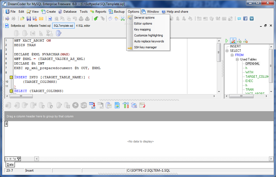The height and width of the screenshot is (177, 276).
Task: Select the INSERT node in tree
Action: click(235, 46)
